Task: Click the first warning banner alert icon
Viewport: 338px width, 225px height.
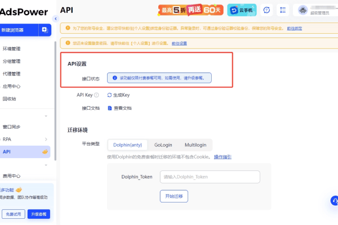Action: click(x=68, y=28)
